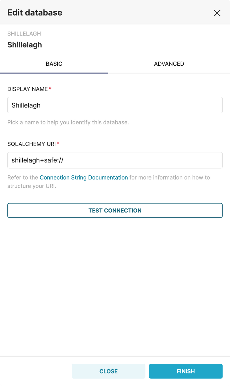230x386 pixels.
Task: Click the Edit database dialog title
Action: click(x=35, y=12)
